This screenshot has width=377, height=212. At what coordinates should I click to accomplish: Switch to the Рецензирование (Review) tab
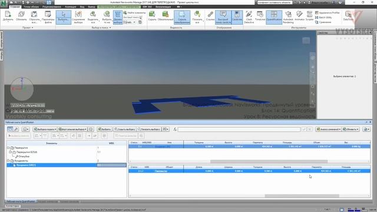(x=52, y=6)
